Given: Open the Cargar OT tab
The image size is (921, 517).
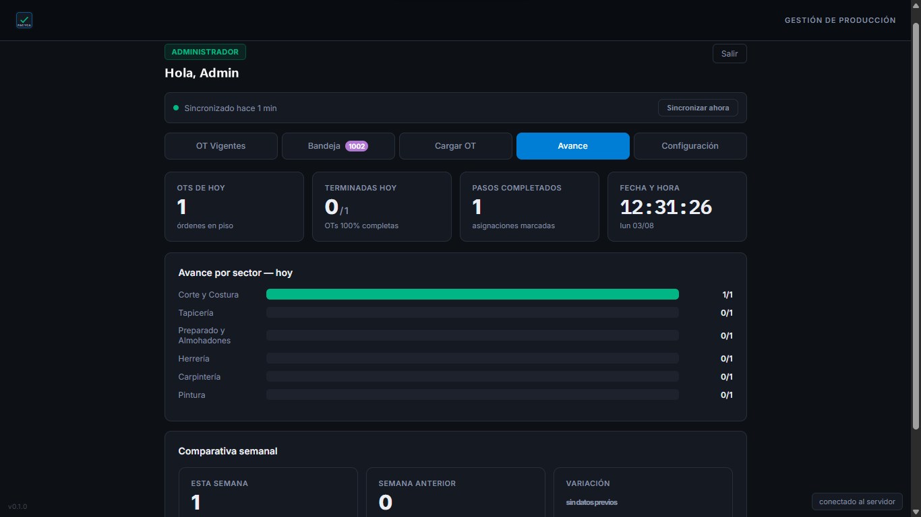Looking at the screenshot, I should pyautogui.click(x=456, y=146).
